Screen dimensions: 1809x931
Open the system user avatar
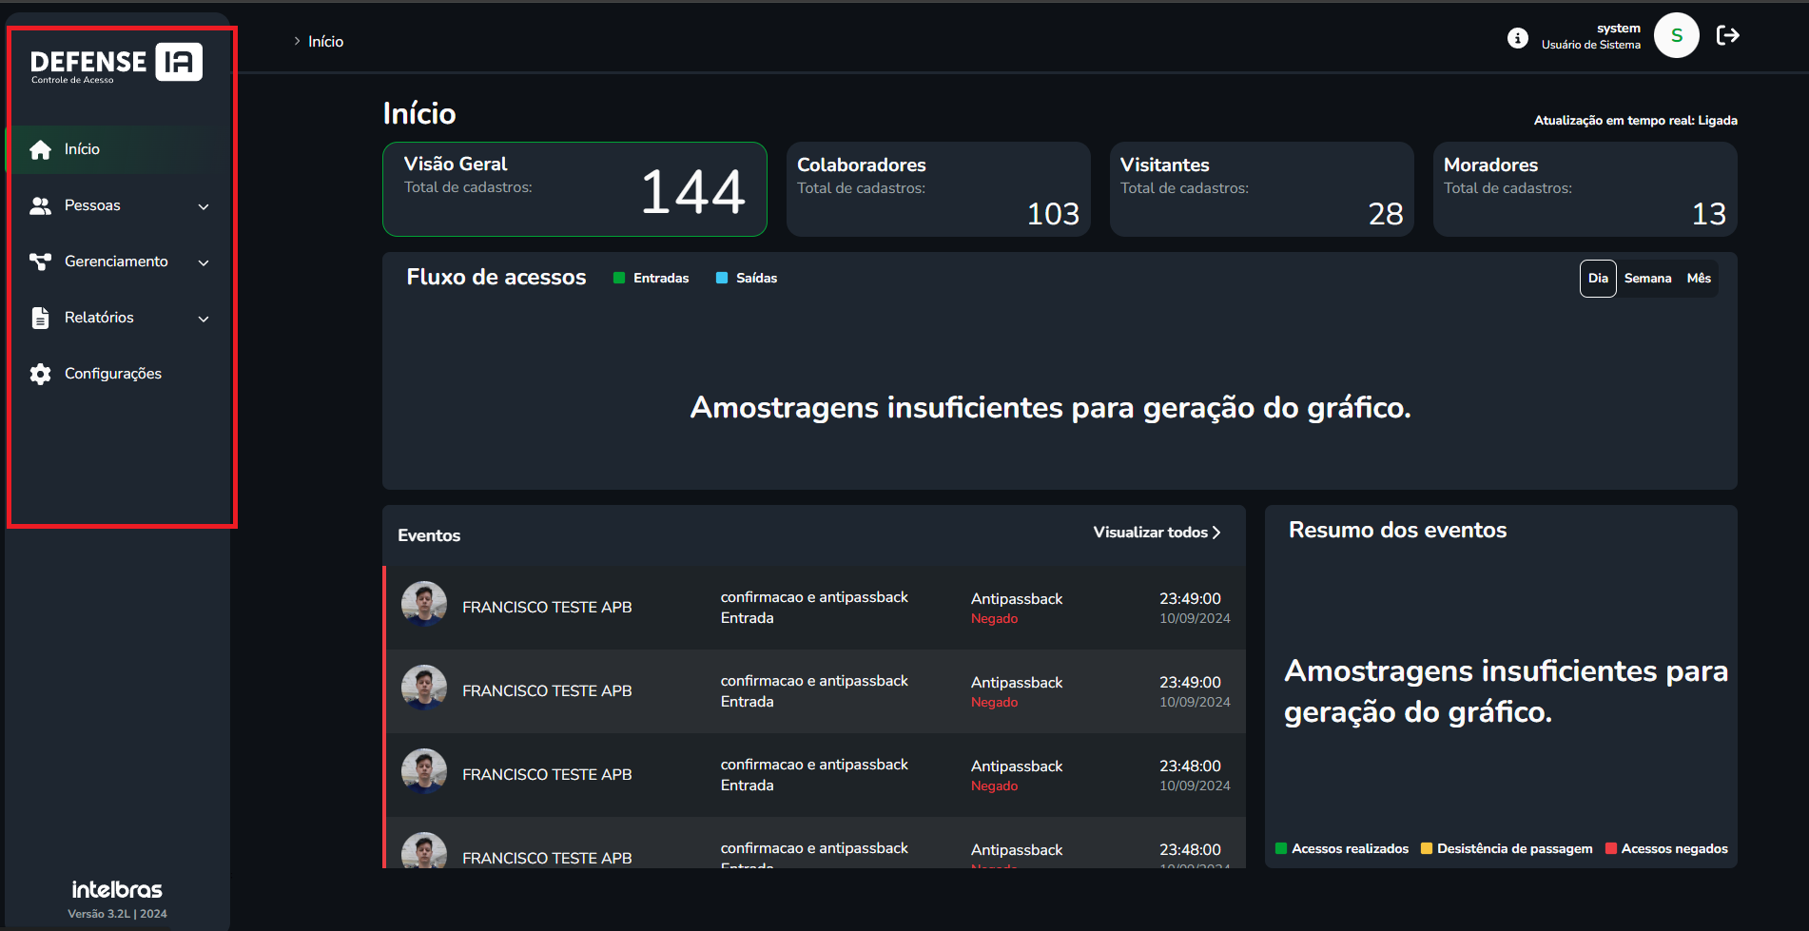coord(1677,35)
